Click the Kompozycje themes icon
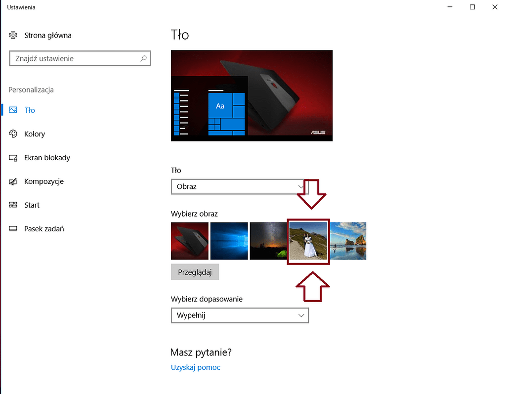Viewport: 506px width, 394px height. pos(13,181)
